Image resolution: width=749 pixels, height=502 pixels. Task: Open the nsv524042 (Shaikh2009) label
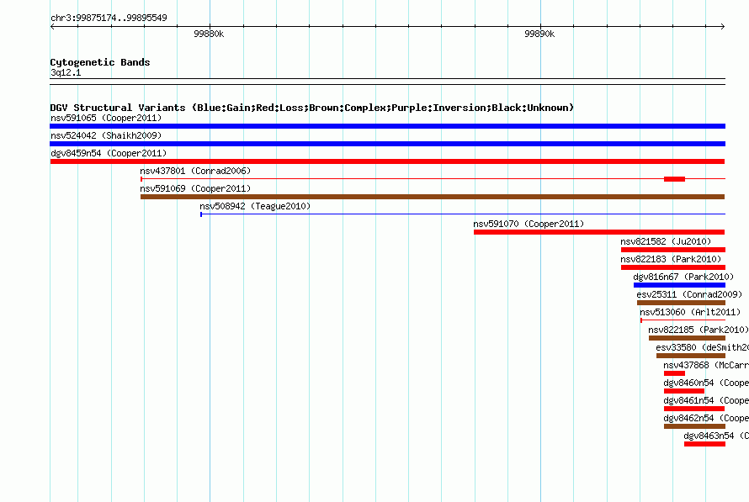point(106,135)
